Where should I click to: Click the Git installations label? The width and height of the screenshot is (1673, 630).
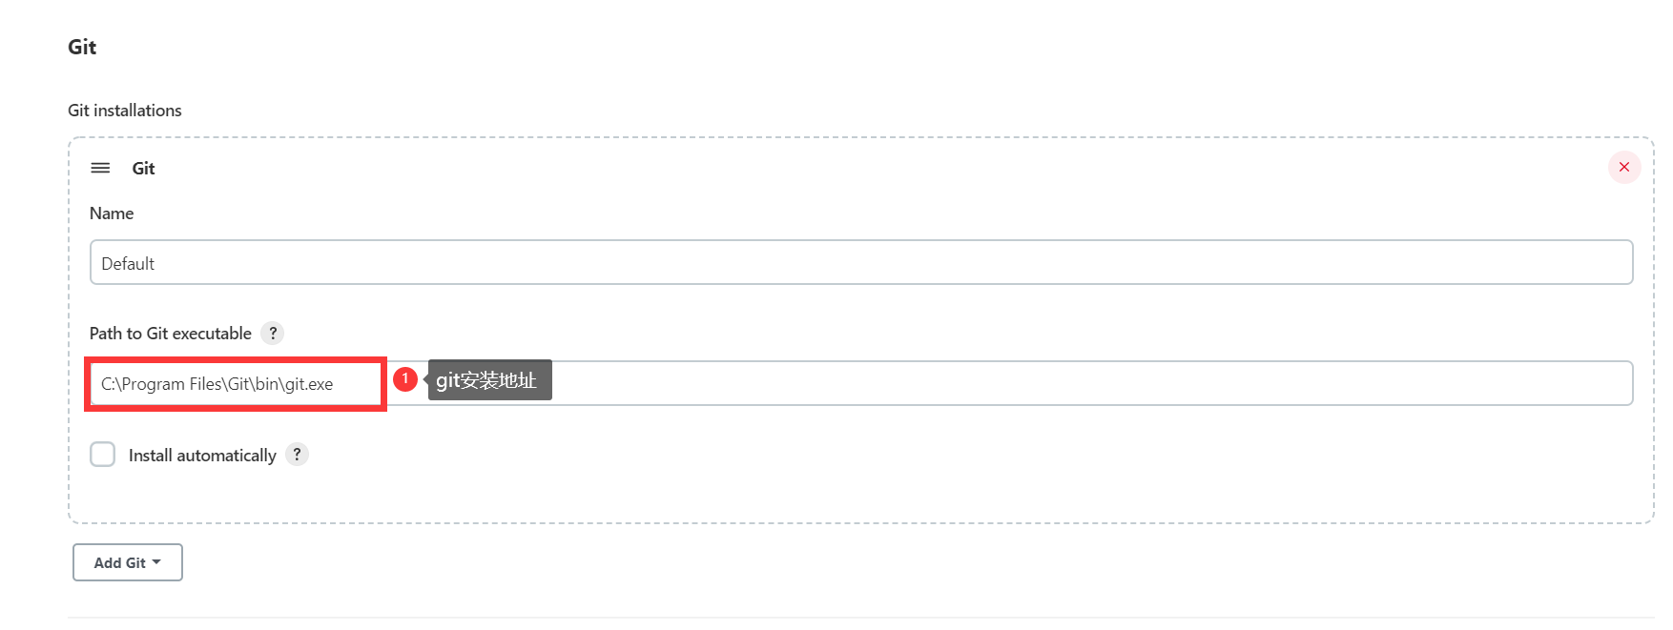click(125, 111)
